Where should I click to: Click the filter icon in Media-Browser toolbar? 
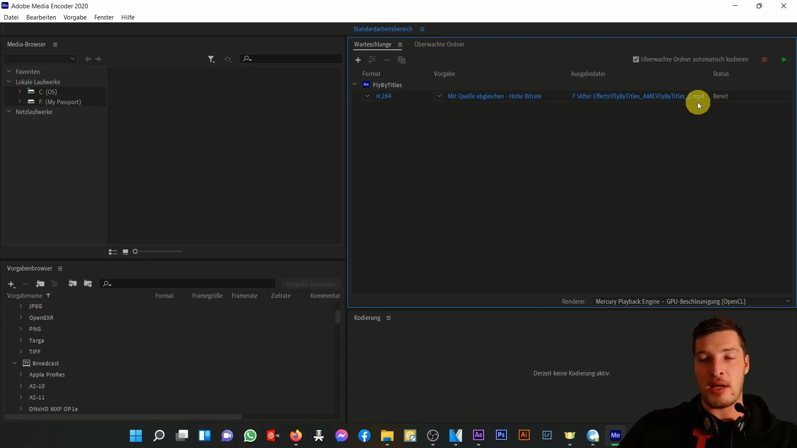coord(211,59)
